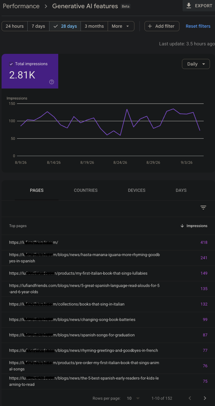This screenshot has width=215, height=406.
Task: Open the Daily granularity dropdown
Action: (196, 64)
